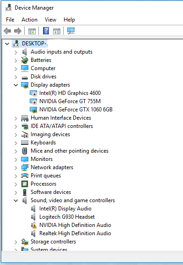Expand the Keyboards category chevron
The image size is (183, 265).
click(x=16, y=143)
